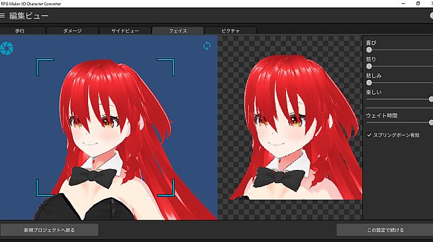Select the フェイス tab

178,30
